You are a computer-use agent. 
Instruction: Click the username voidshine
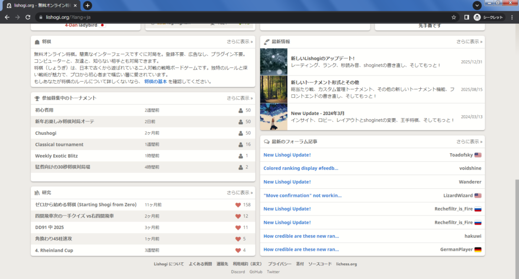pos(470,168)
